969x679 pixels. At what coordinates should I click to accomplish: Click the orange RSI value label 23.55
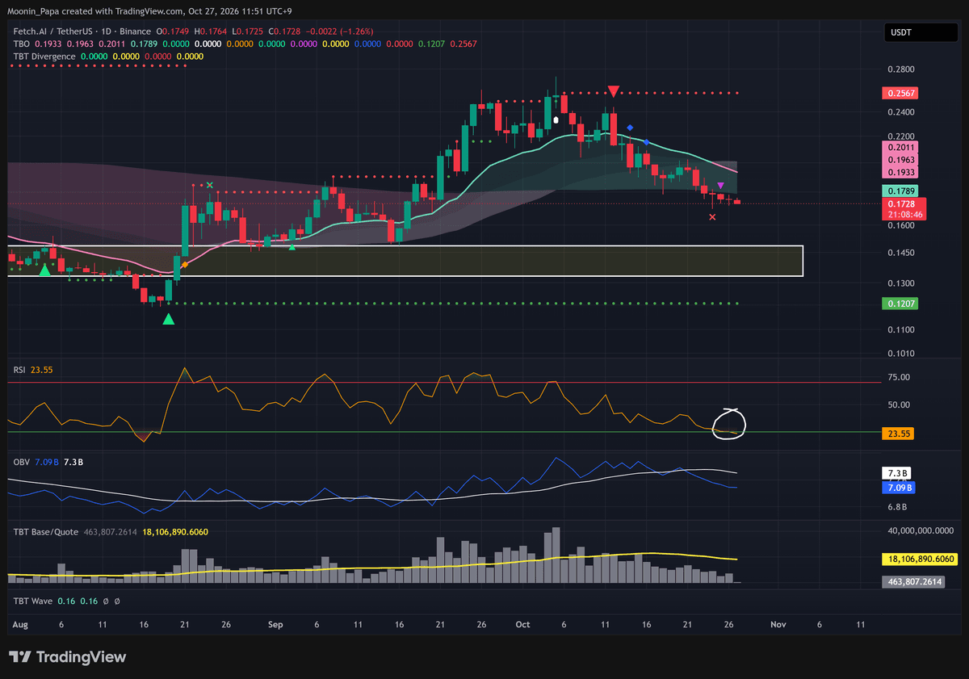pyautogui.click(x=899, y=434)
